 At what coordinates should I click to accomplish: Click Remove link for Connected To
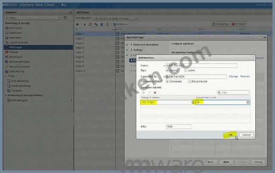(x=245, y=76)
